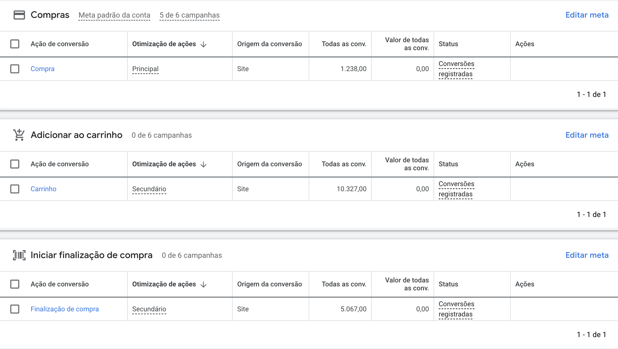
Task: Click 5 de 6 campanhas link
Action: pos(190,15)
